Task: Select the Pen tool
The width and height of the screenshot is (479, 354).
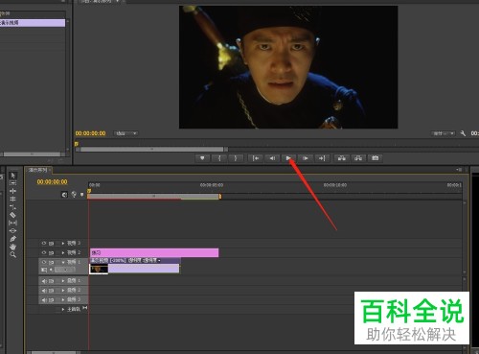Action: [x=12, y=239]
